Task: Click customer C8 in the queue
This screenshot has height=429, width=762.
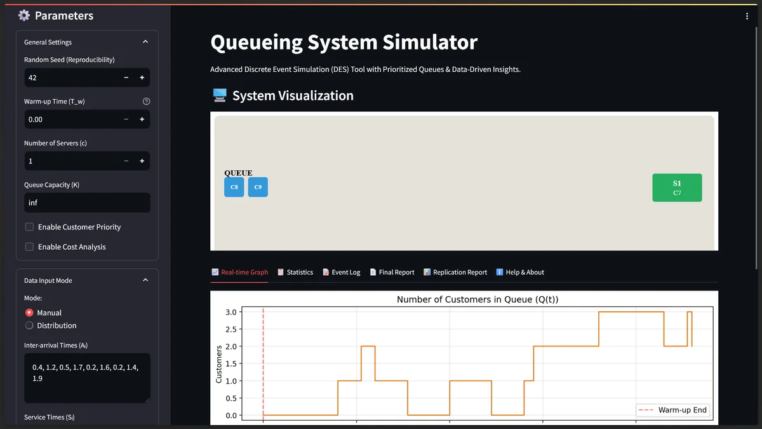Action: tap(234, 187)
